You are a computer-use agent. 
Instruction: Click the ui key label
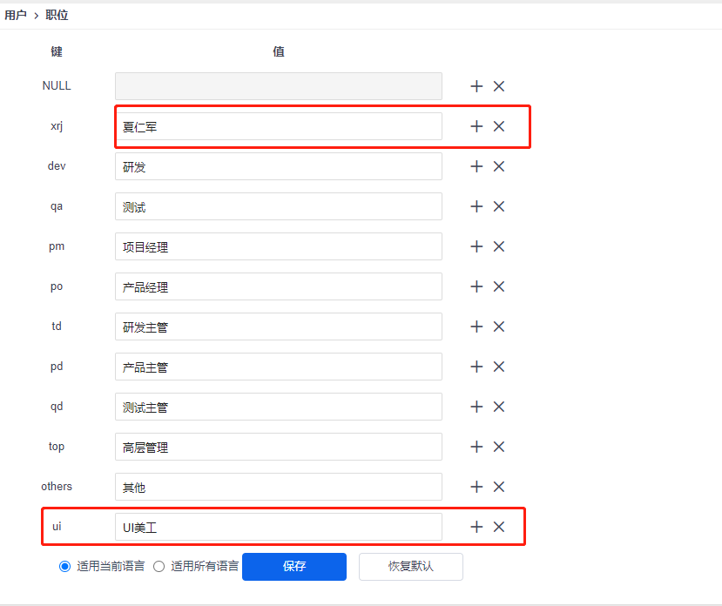pos(57,527)
